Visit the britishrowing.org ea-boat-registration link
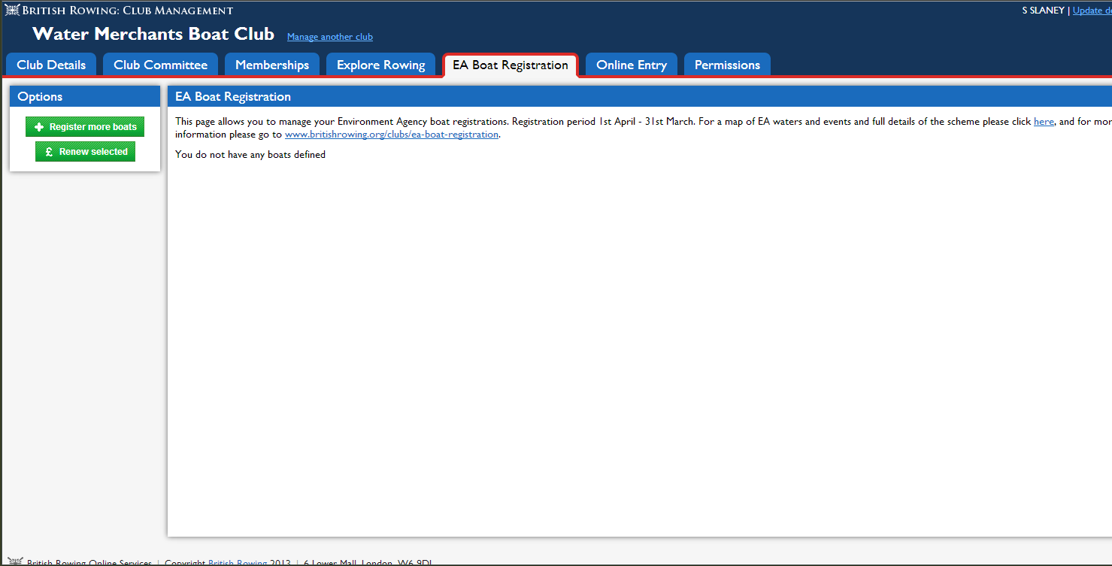The width and height of the screenshot is (1112, 566). [x=392, y=135]
